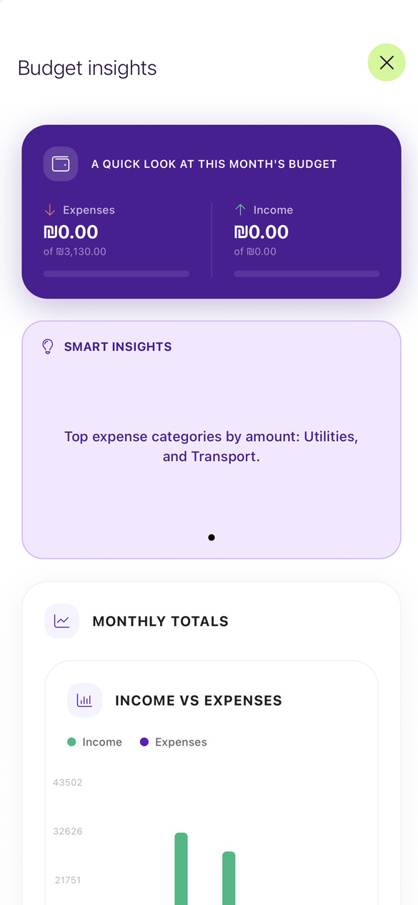
Task: Click the bar chart icon beside Income vs Expenses
Action: click(84, 700)
